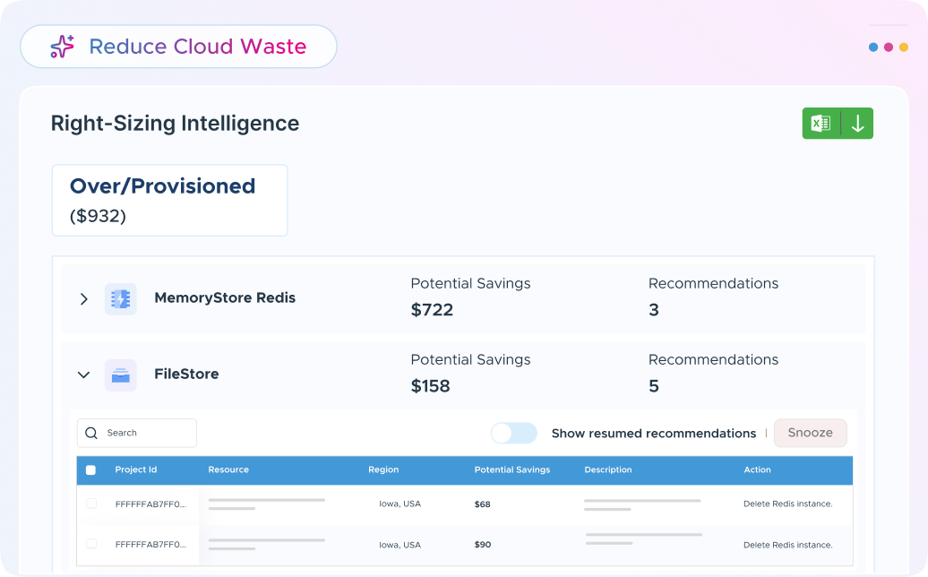Viewport: 928px width, 577px height.
Task: Click the MemoryStore Redis chip icon
Action: [120, 298]
